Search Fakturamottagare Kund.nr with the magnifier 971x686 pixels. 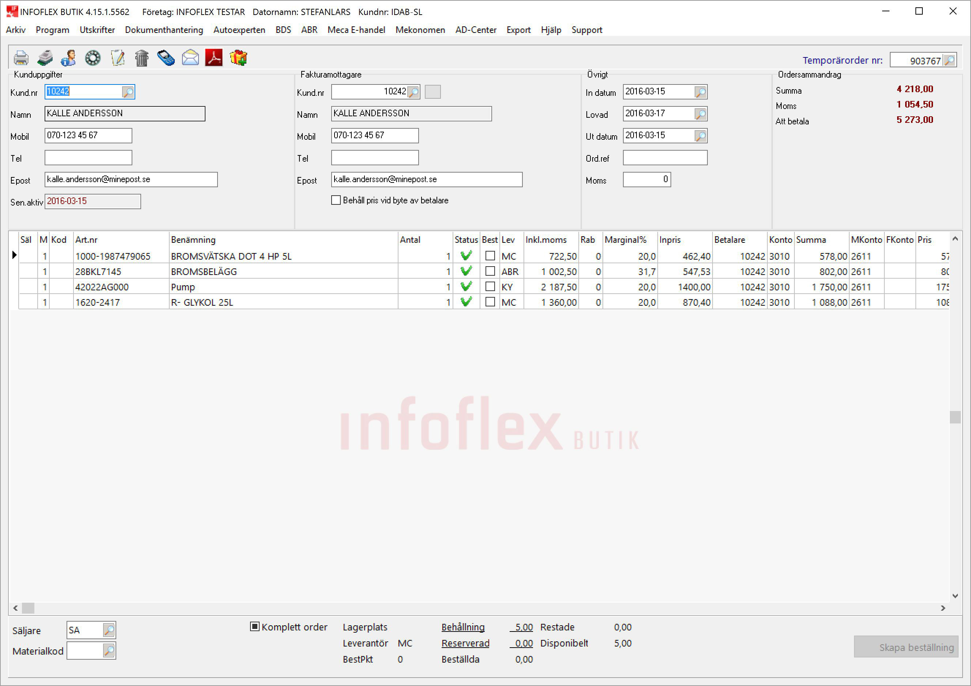point(413,92)
